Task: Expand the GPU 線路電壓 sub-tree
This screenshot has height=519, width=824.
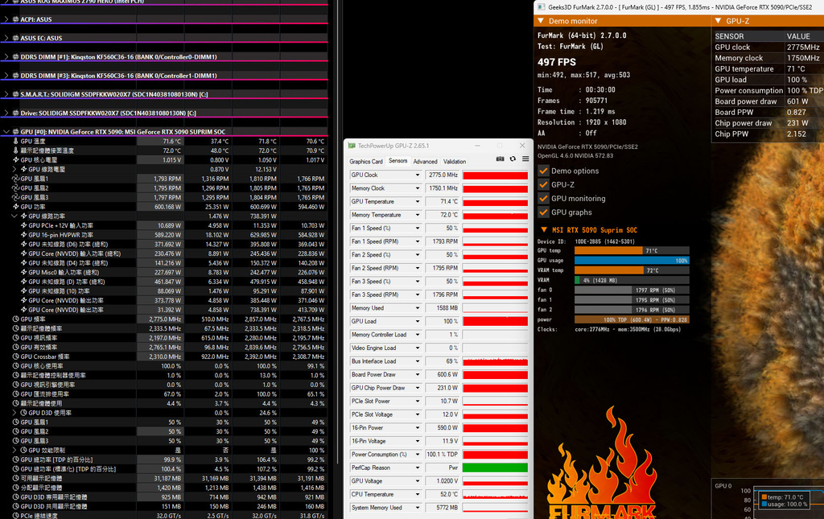Action: click(x=14, y=169)
